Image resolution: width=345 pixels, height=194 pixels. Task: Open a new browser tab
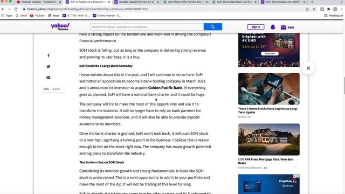coord(312,2)
